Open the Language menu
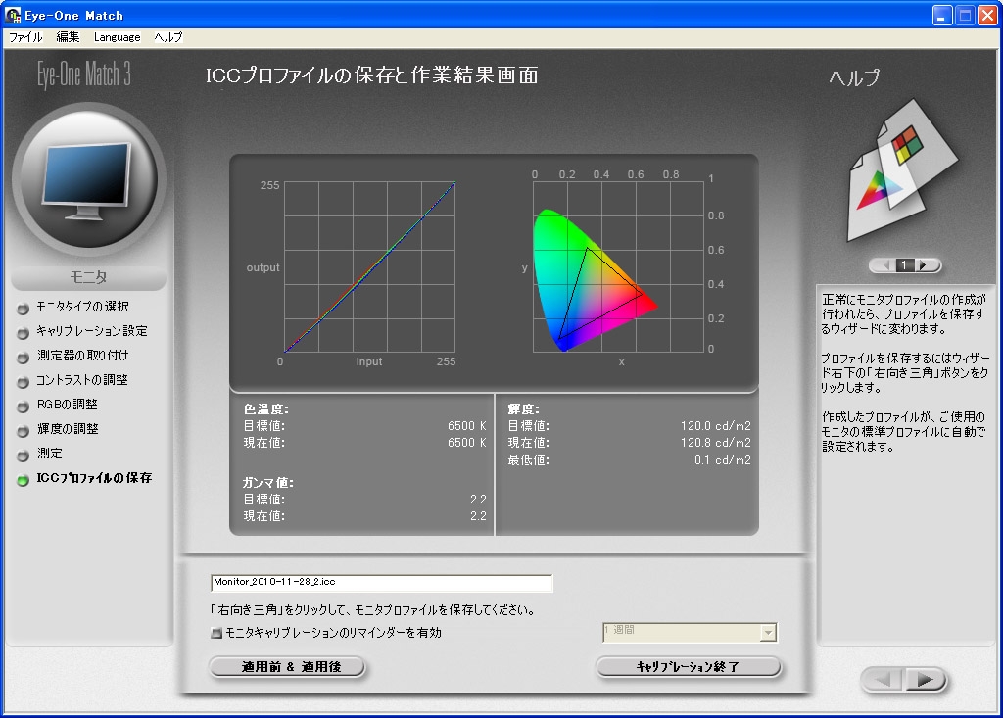The image size is (1003, 718). (118, 37)
